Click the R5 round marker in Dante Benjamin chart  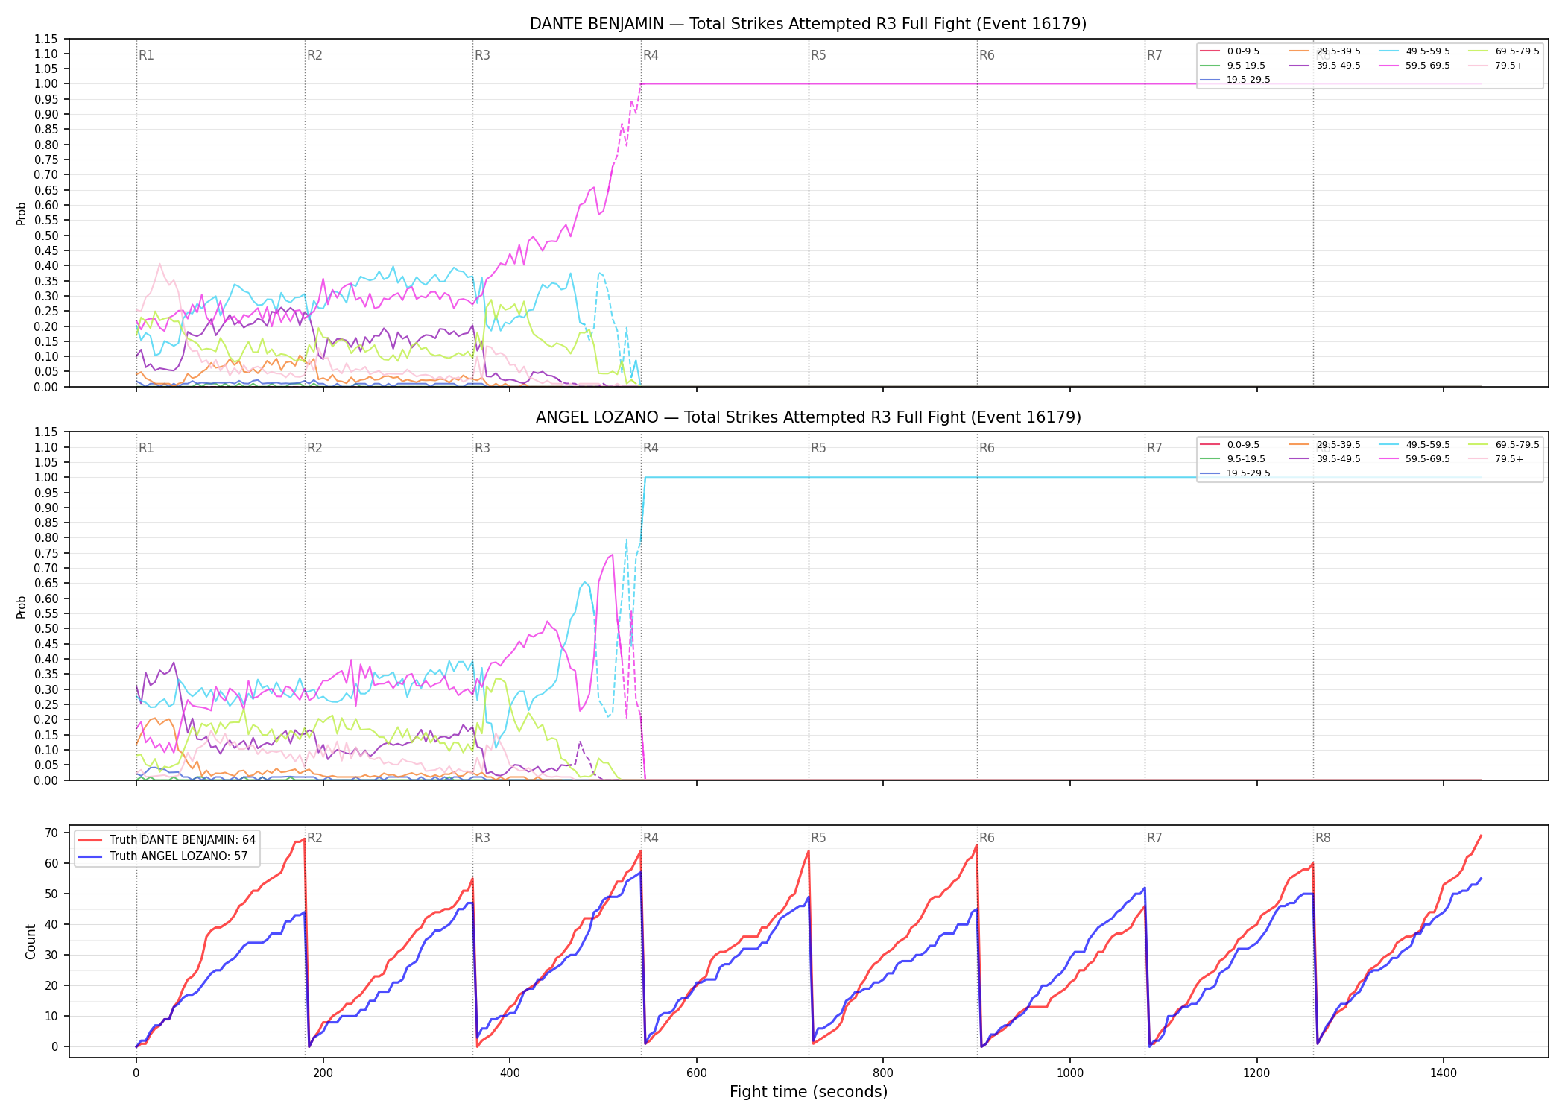[818, 55]
